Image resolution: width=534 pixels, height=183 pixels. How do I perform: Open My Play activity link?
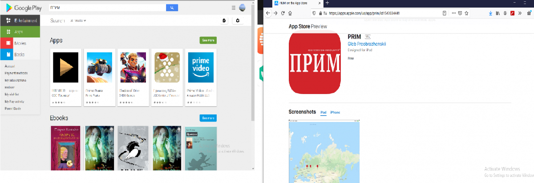pyautogui.click(x=14, y=102)
